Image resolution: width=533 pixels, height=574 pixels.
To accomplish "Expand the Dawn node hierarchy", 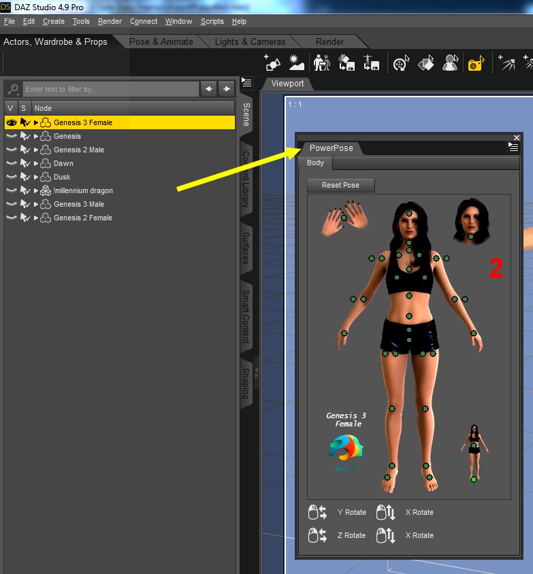I will coord(36,163).
